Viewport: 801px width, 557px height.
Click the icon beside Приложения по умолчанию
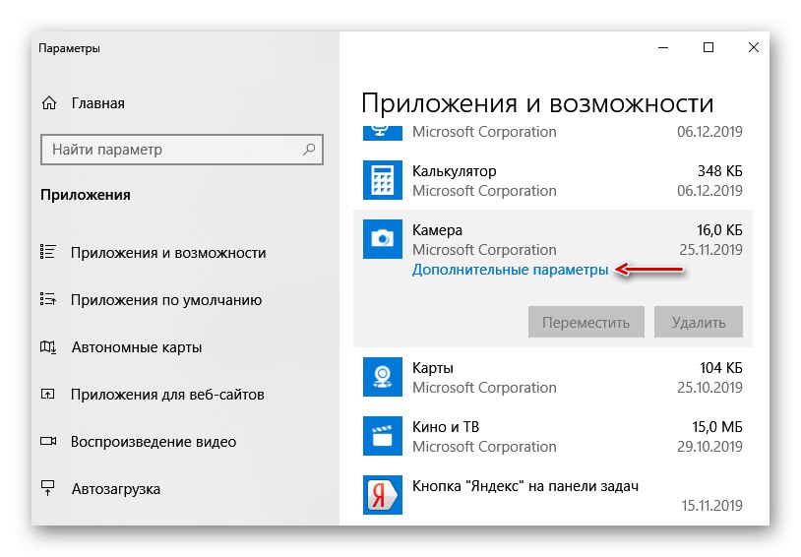click(x=48, y=299)
